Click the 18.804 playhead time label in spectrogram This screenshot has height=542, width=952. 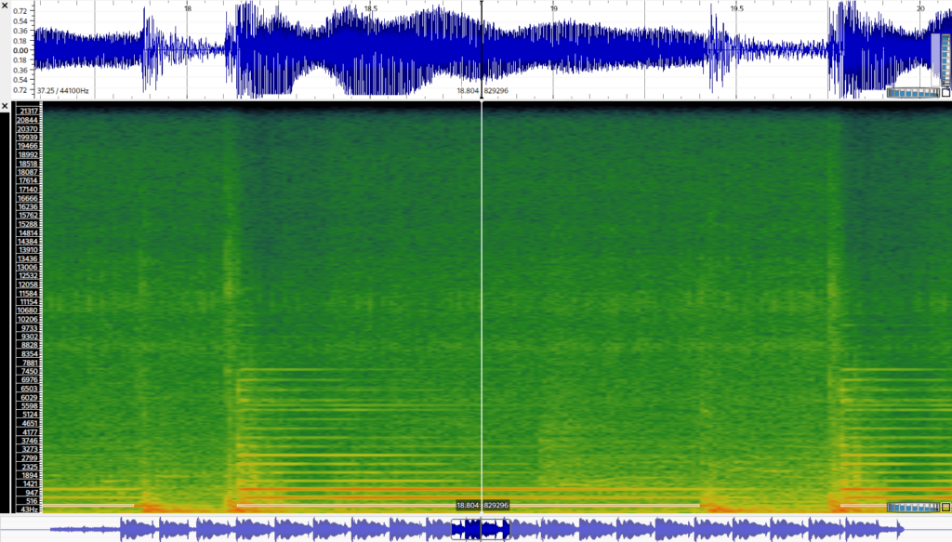[467, 506]
